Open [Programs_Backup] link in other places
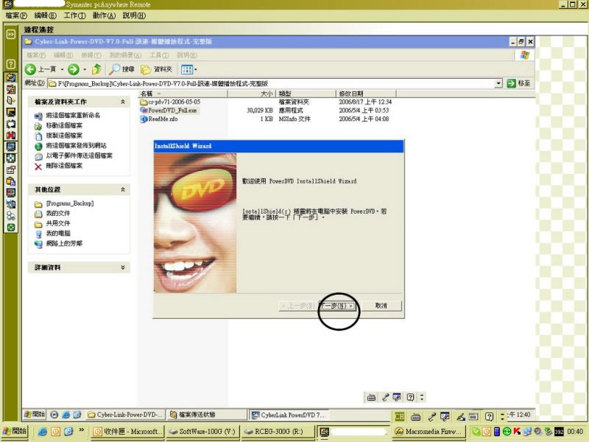The width and height of the screenshot is (589, 442). 70,203
